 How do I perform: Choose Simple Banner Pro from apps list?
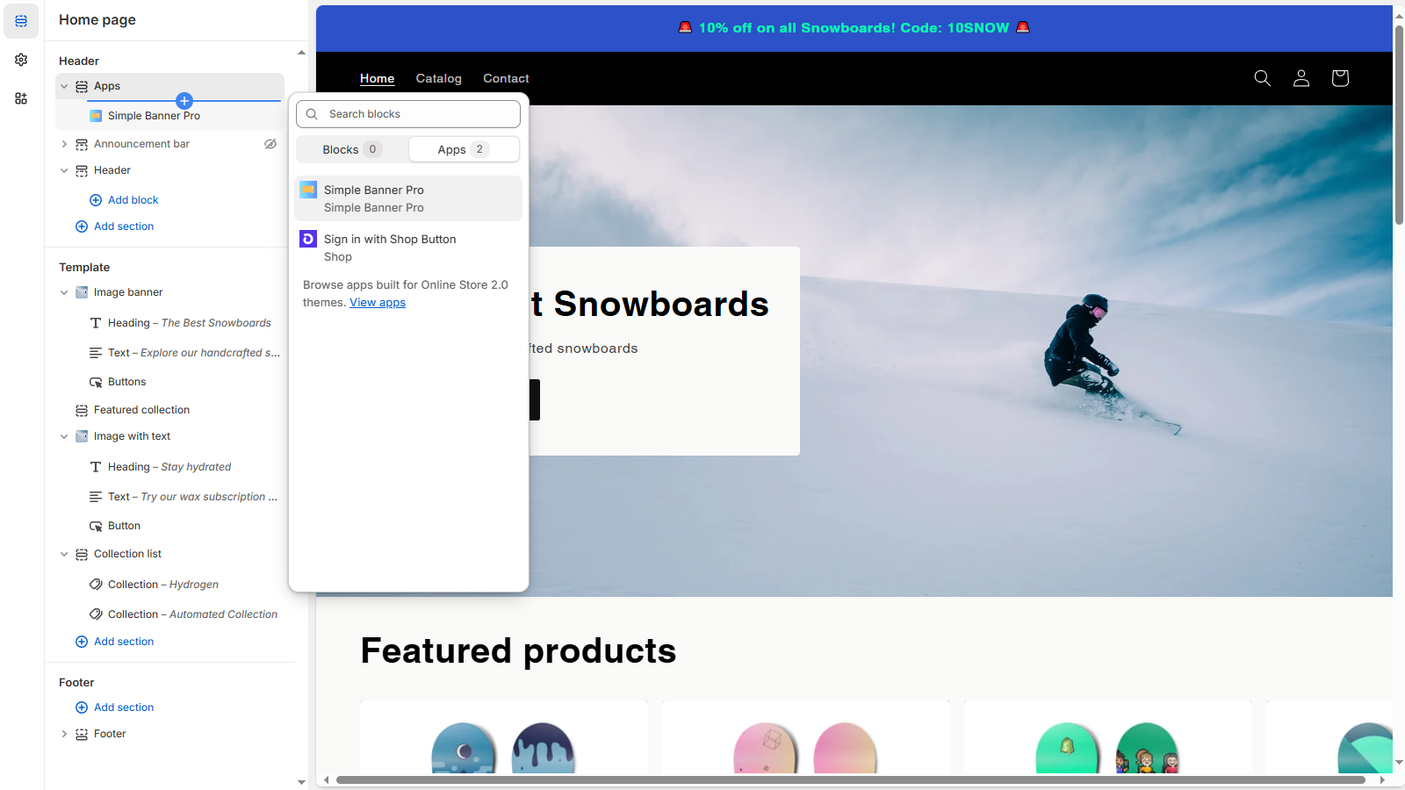[x=408, y=198]
